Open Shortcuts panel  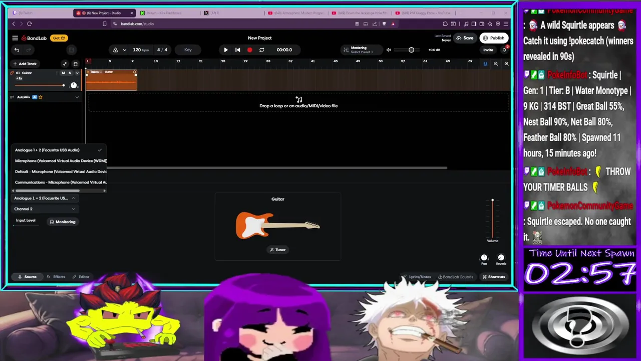click(x=493, y=277)
